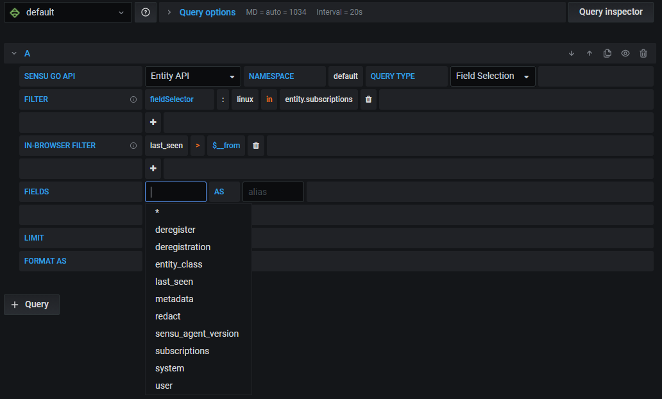662x399 pixels.
Task: Choose user from the fields list
Action: 198,386
